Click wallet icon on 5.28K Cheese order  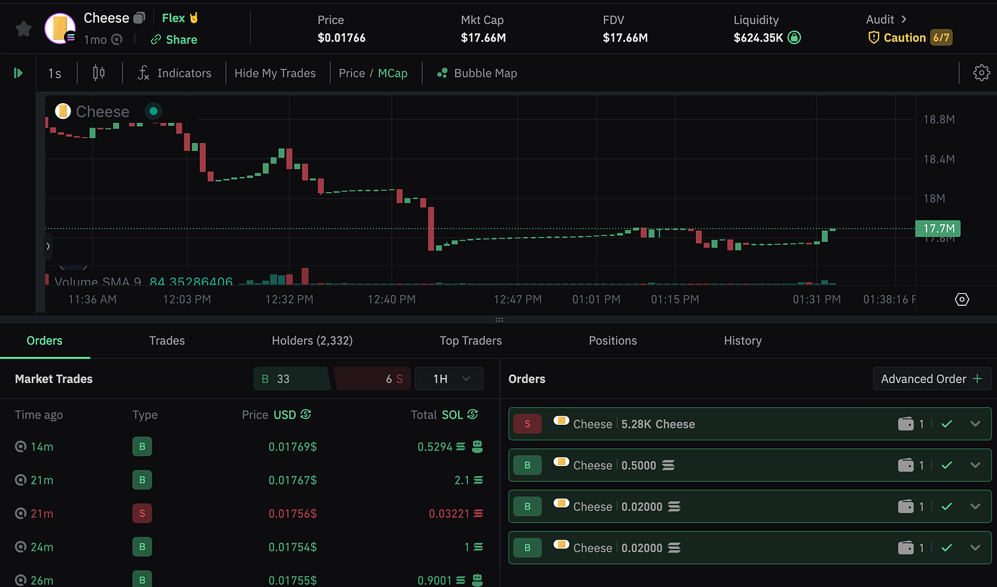906,424
